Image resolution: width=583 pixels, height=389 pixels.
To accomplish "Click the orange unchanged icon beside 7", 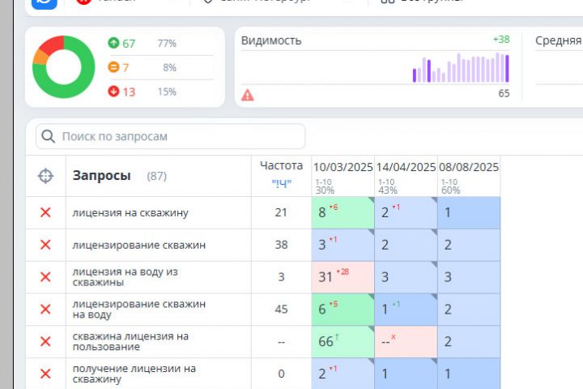I will click(x=113, y=67).
